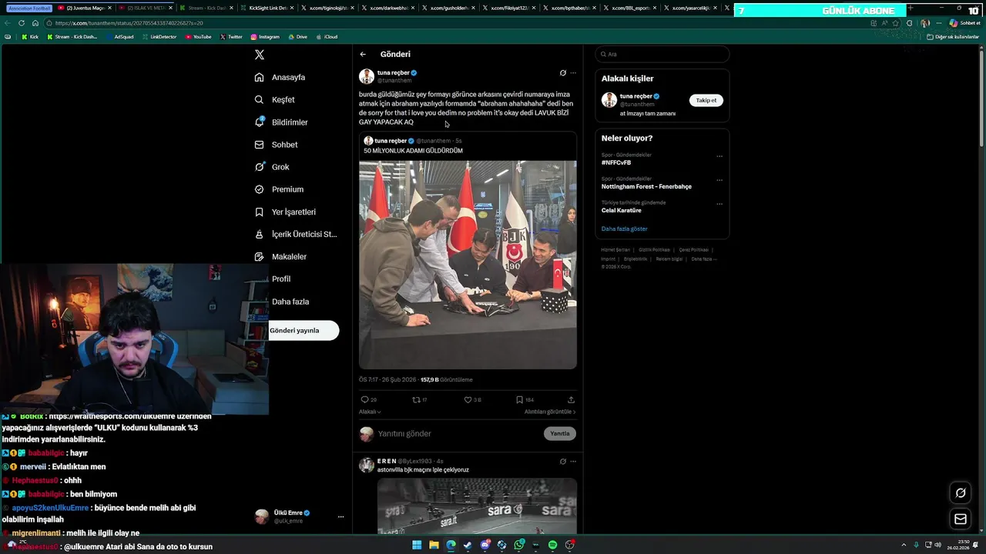Open Bildirimler notifications
This screenshot has height=554, width=986.
pos(281,122)
